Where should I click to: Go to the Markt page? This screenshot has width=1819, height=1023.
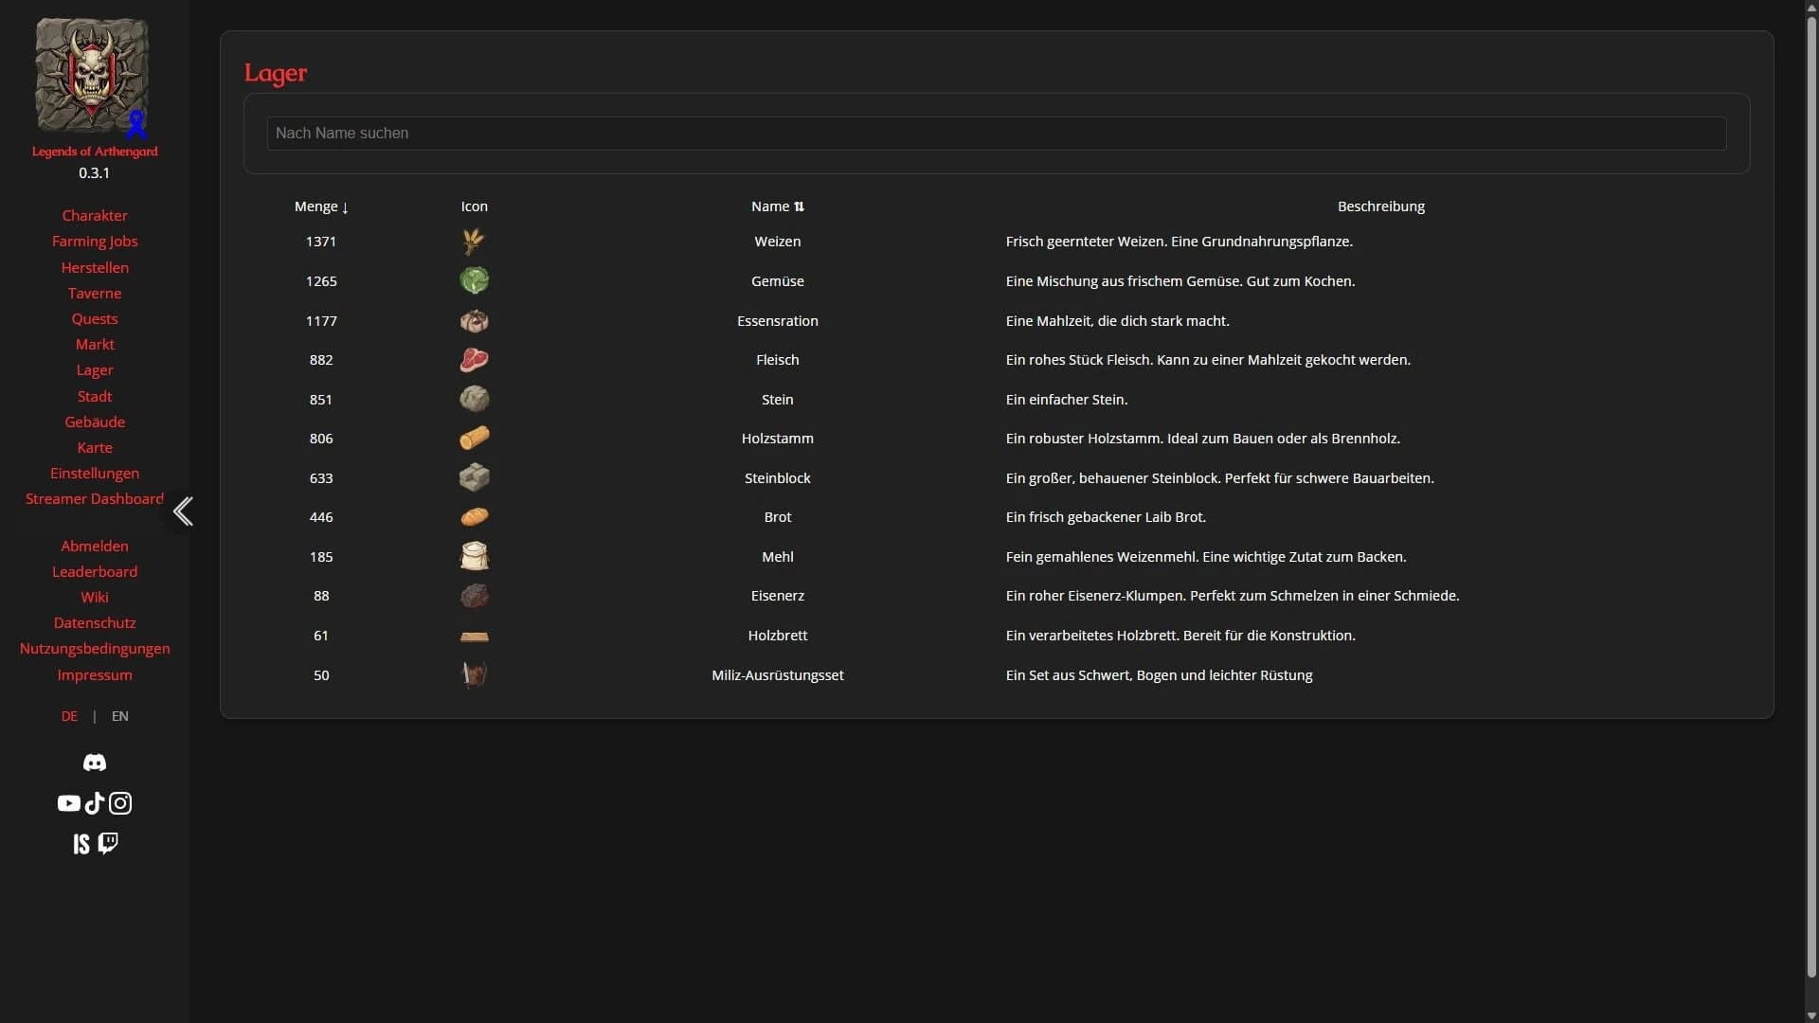coord(95,345)
